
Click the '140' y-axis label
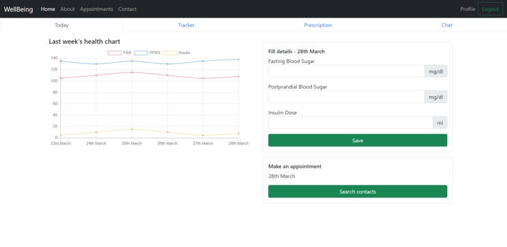53,58
